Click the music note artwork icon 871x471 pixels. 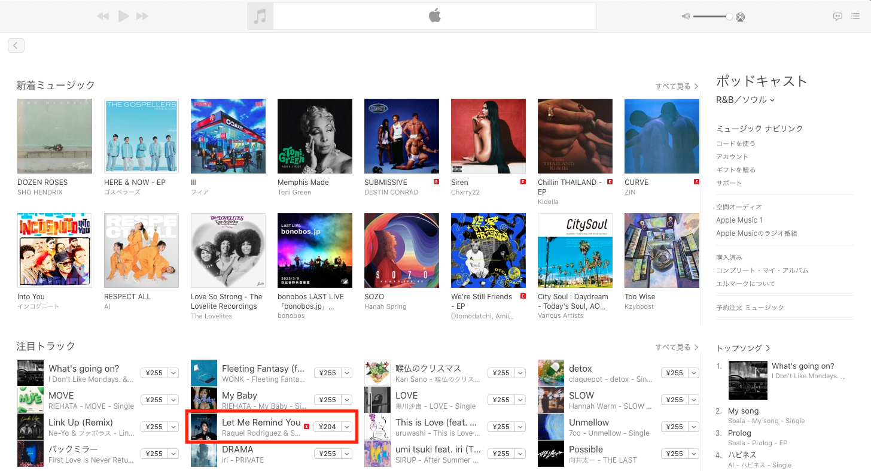(x=260, y=16)
